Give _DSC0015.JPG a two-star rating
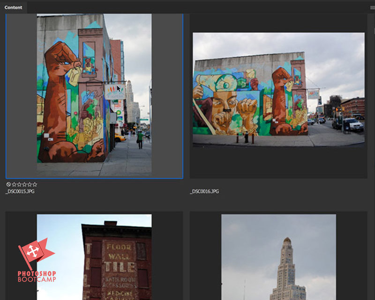375x300 pixels. pyautogui.click(x=19, y=184)
